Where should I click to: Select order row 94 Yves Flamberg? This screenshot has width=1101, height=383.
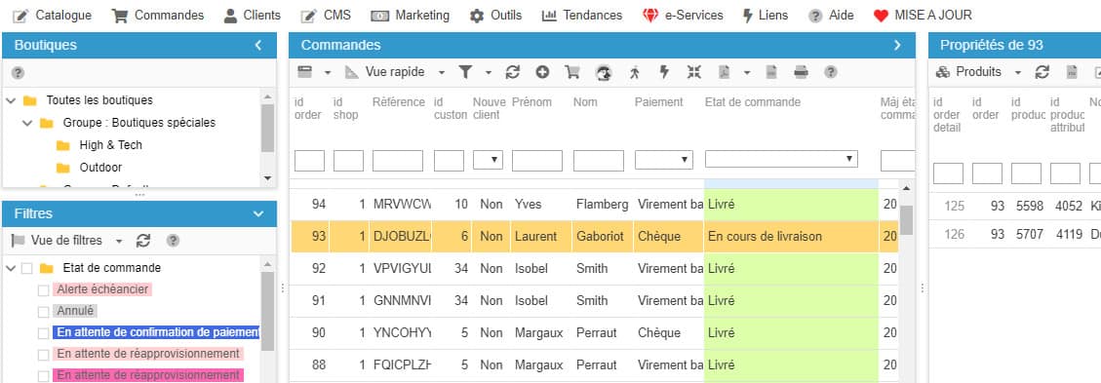[594, 205]
